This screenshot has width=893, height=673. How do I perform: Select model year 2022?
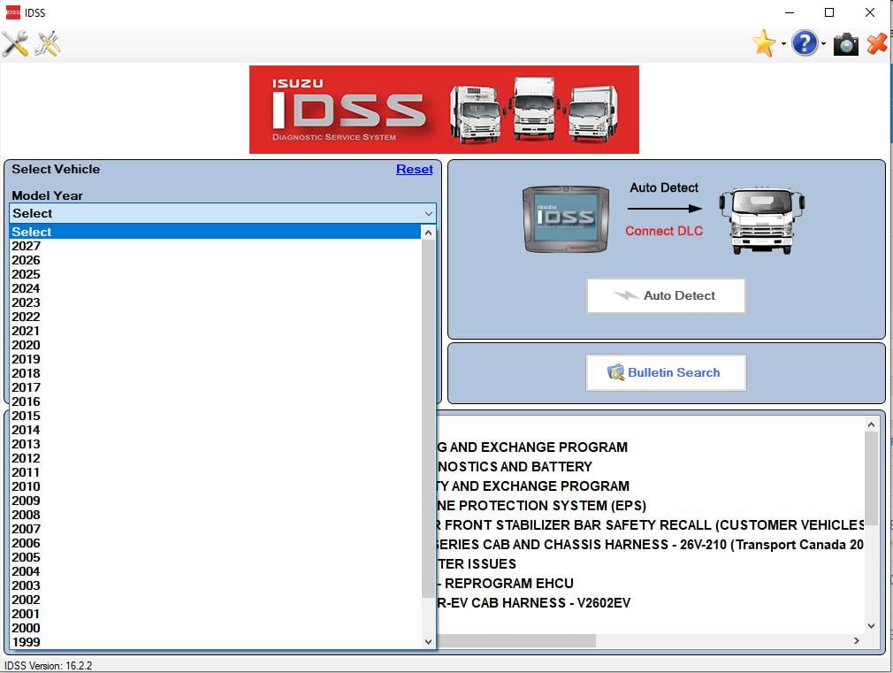coord(215,317)
